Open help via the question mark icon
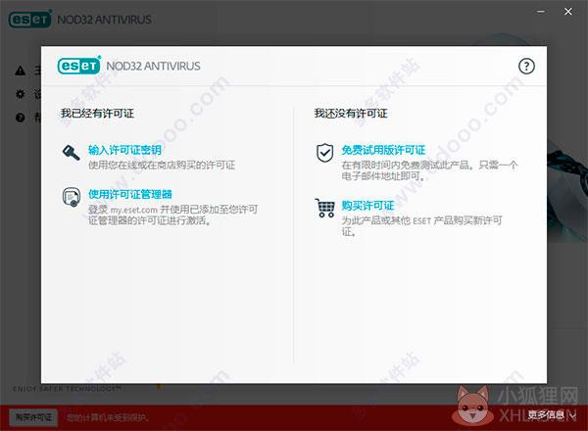The width and height of the screenshot is (588, 431). (526, 67)
